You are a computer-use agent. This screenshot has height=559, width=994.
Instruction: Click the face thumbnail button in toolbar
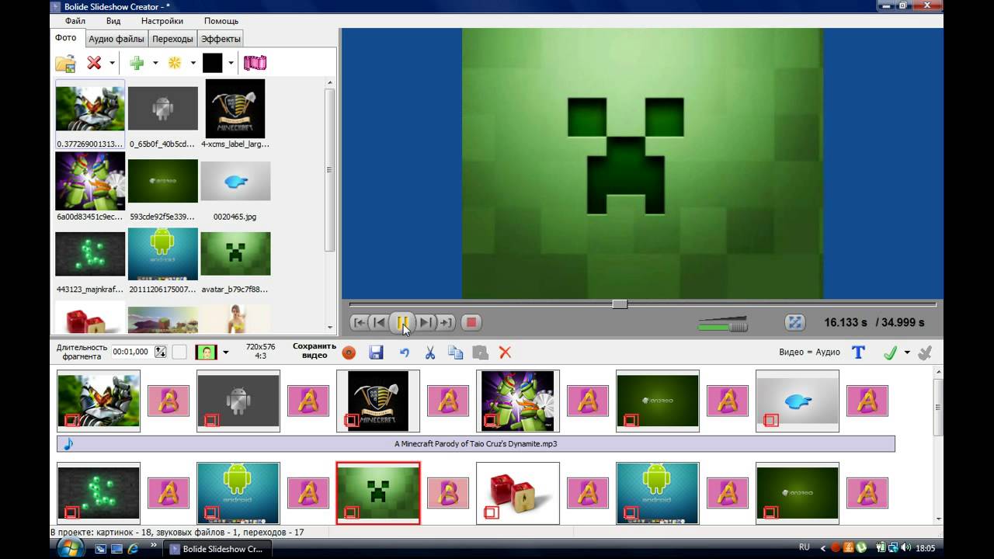tap(207, 352)
